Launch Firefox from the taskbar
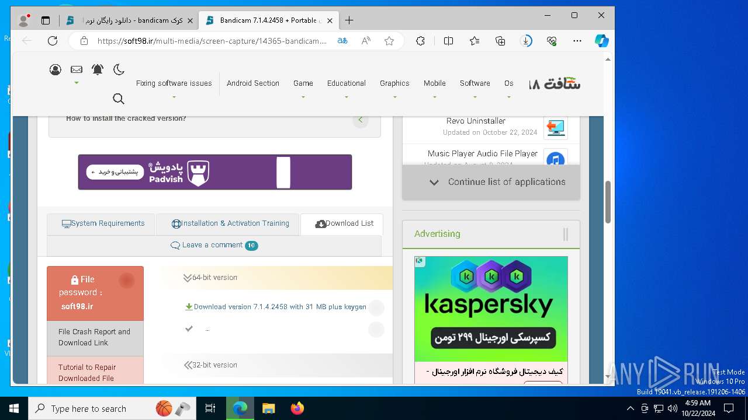 297,408
